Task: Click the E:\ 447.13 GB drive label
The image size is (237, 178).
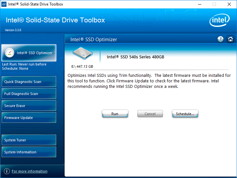Action: tap(82, 66)
